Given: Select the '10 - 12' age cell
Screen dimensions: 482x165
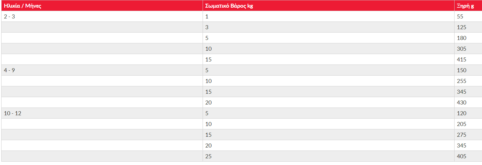Looking at the screenshot, I should [102, 113].
